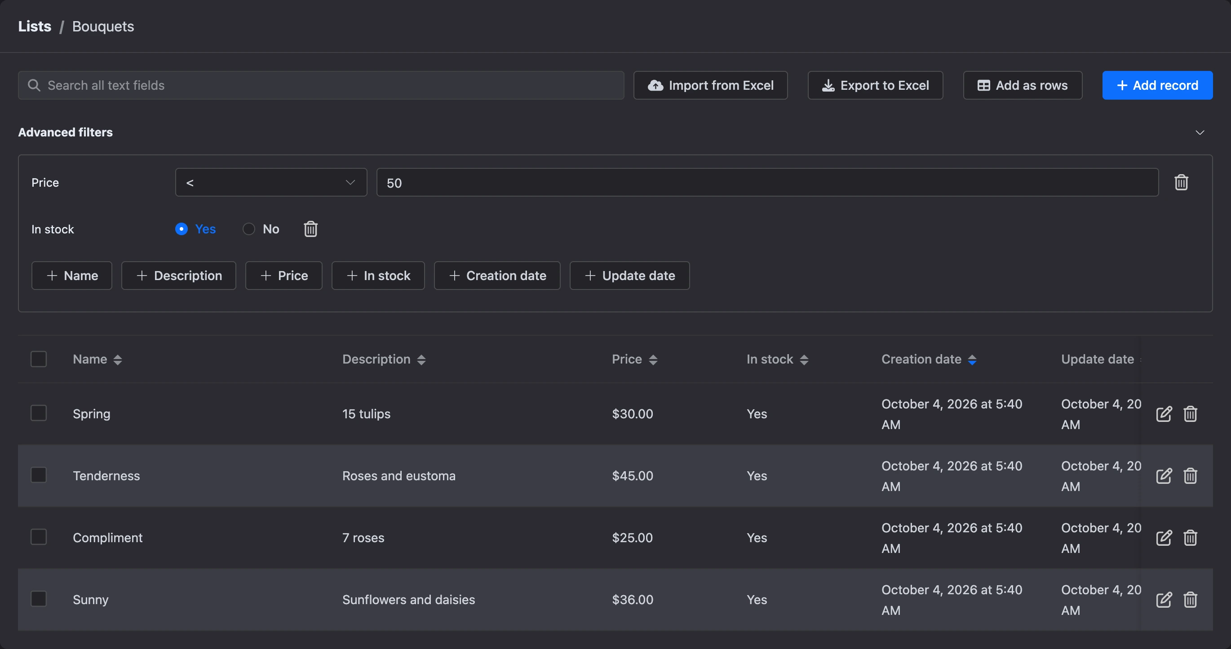Tick the checkbox for Sunny row

coord(38,599)
